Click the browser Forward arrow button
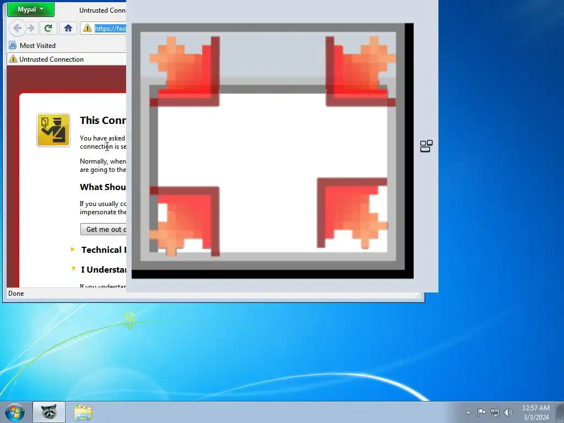The height and width of the screenshot is (423, 564). [x=31, y=28]
